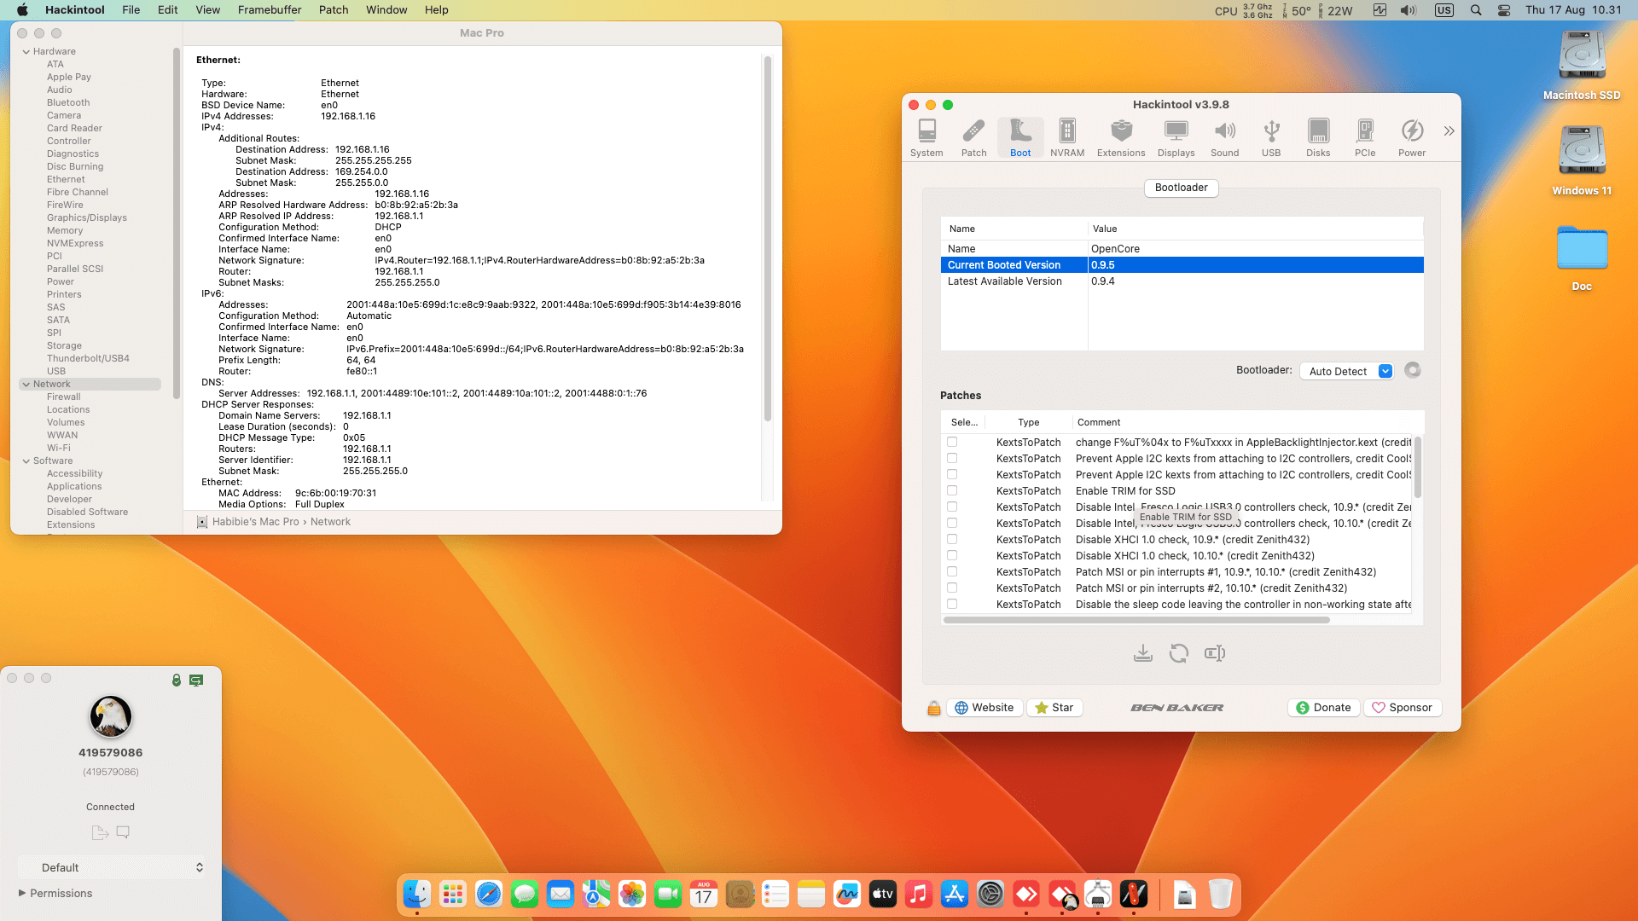Viewport: 1638px width, 921px height.
Task: Expand the Permissions disclosure triangle
Action: pos(22,893)
